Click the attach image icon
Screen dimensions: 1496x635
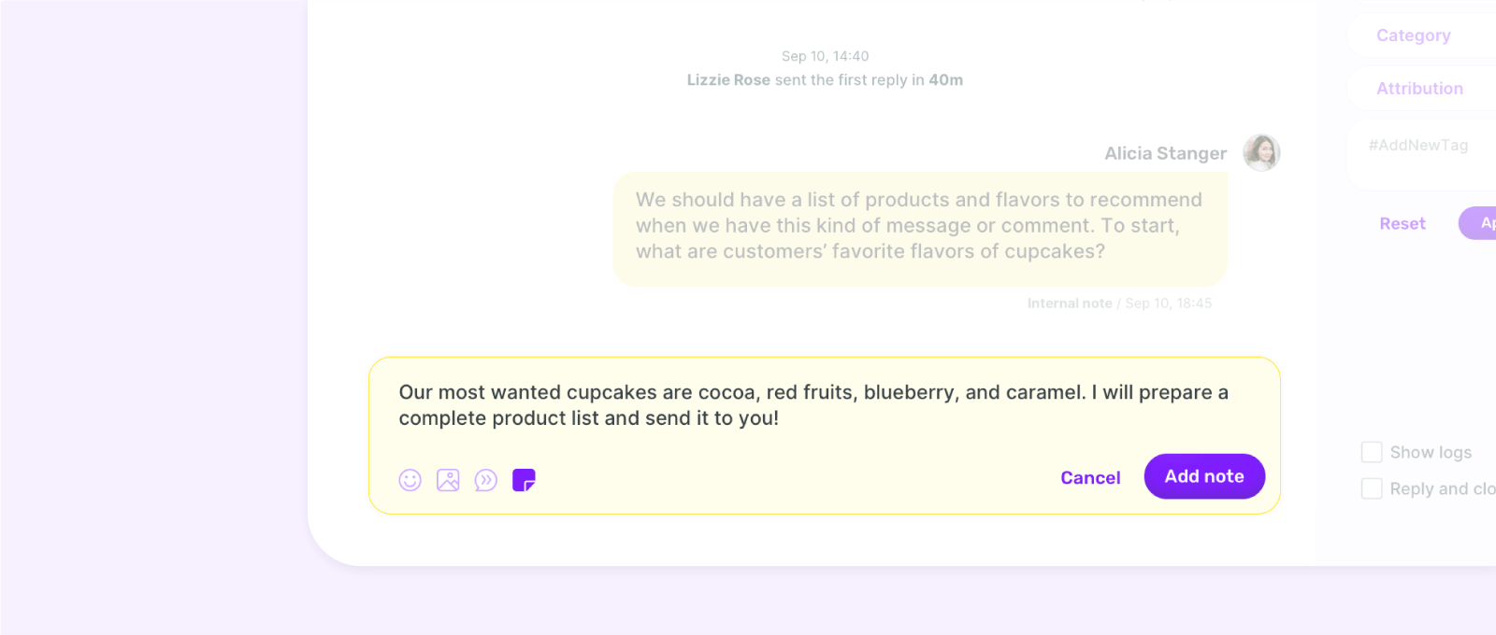point(448,480)
